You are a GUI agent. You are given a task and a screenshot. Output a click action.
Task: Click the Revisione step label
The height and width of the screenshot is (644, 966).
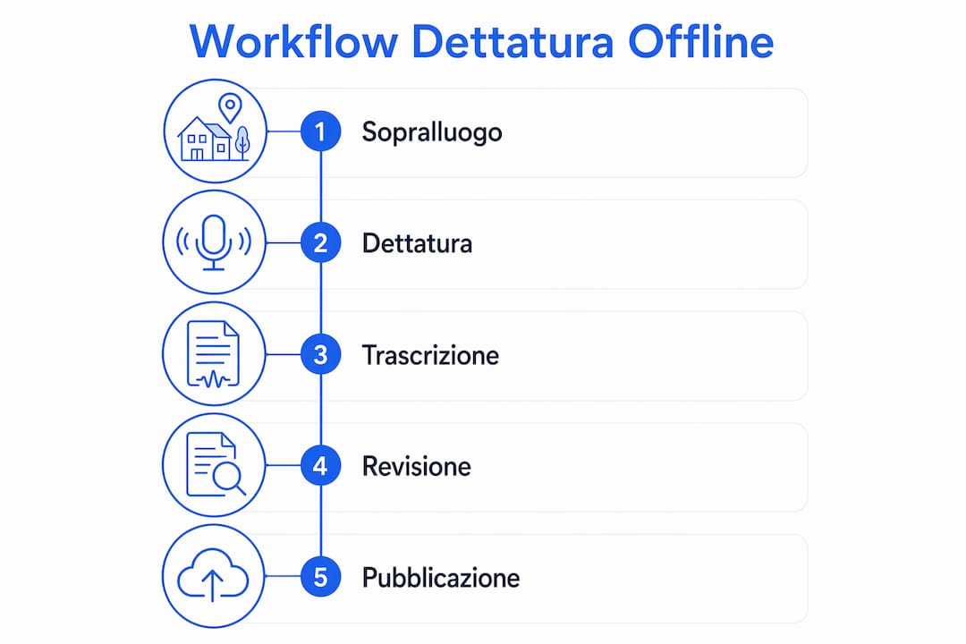417,467
